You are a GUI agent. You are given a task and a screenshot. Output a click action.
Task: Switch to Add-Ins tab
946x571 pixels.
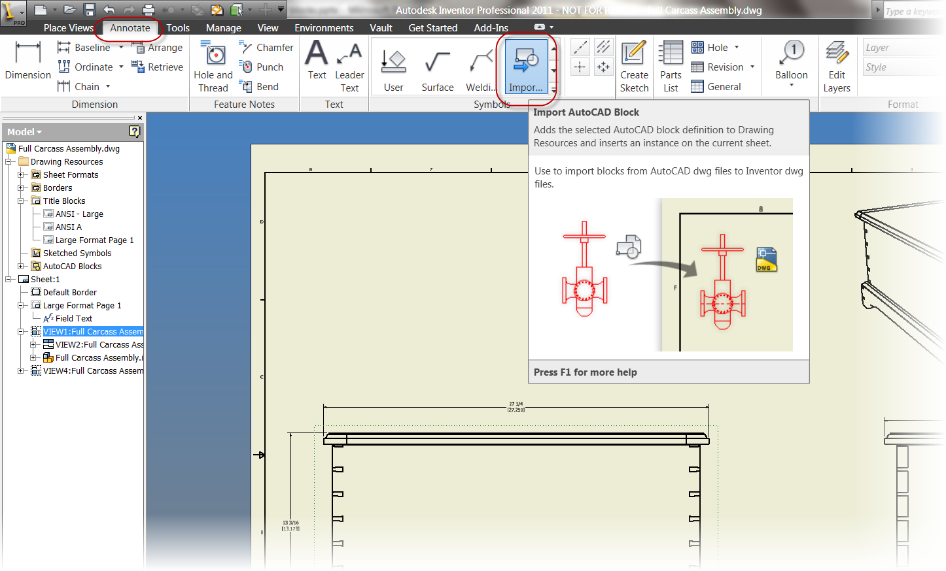pos(491,27)
